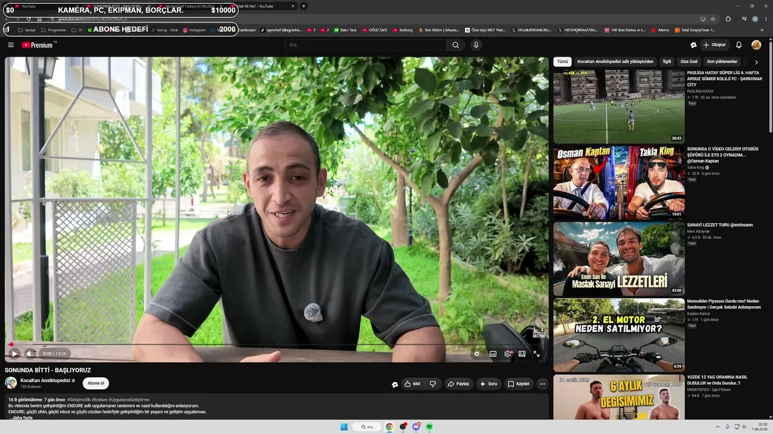Select the Son yüklenenler filter chip

click(722, 61)
